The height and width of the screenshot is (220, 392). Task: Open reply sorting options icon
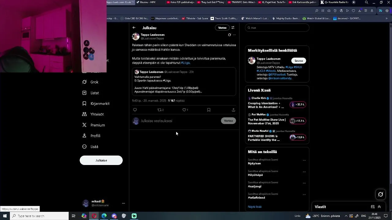(x=233, y=28)
